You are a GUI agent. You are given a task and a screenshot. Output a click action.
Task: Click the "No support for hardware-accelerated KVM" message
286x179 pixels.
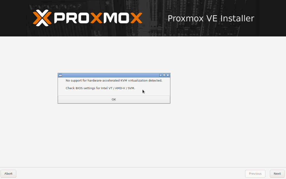coord(114,80)
